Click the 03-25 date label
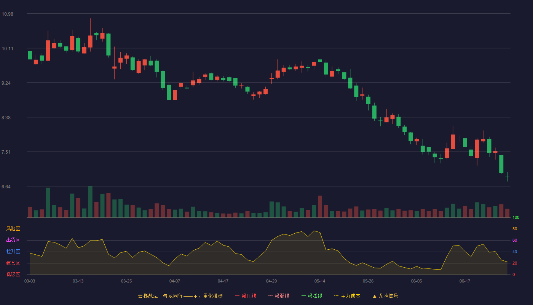The width and height of the screenshot is (533, 305). tap(126, 281)
